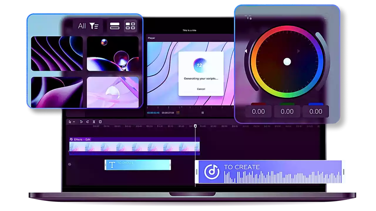This screenshot has height=211, width=376.
Task: Cancel the script generation
Action: pos(201,89)
